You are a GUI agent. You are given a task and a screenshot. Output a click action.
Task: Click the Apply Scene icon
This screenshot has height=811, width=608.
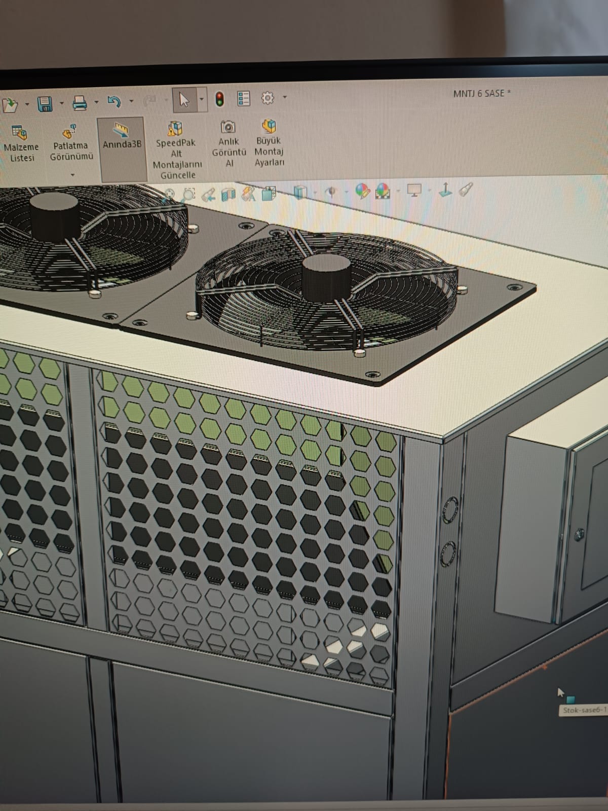pos(383,191)
